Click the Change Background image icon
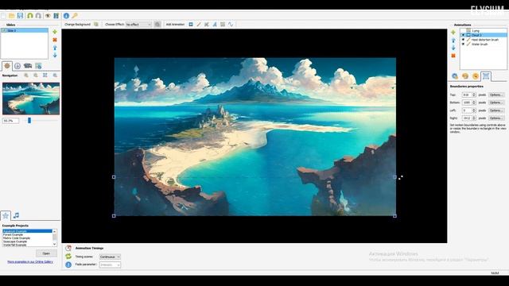Screen dimensions: 509x286 (x=96, y=25)
